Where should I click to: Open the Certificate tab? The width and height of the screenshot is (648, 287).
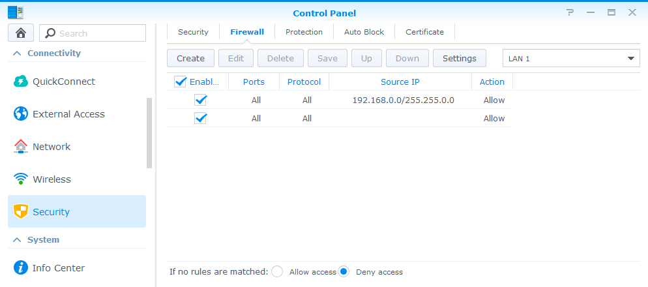424,31
